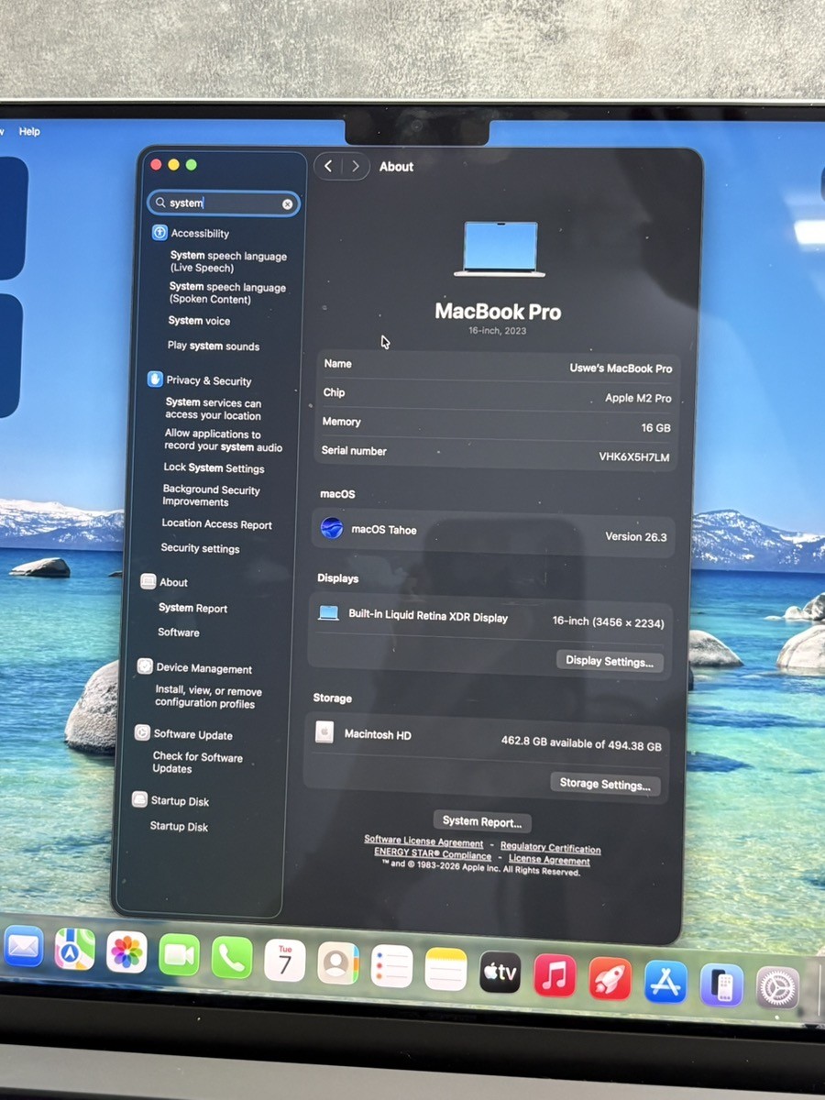
Task: Click the MacBook Pro laptop image
Action: click(x=500, y=248)
